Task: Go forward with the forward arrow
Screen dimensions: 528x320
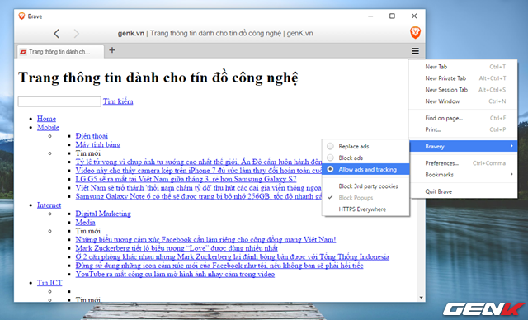Action: [x=77, y=33]
